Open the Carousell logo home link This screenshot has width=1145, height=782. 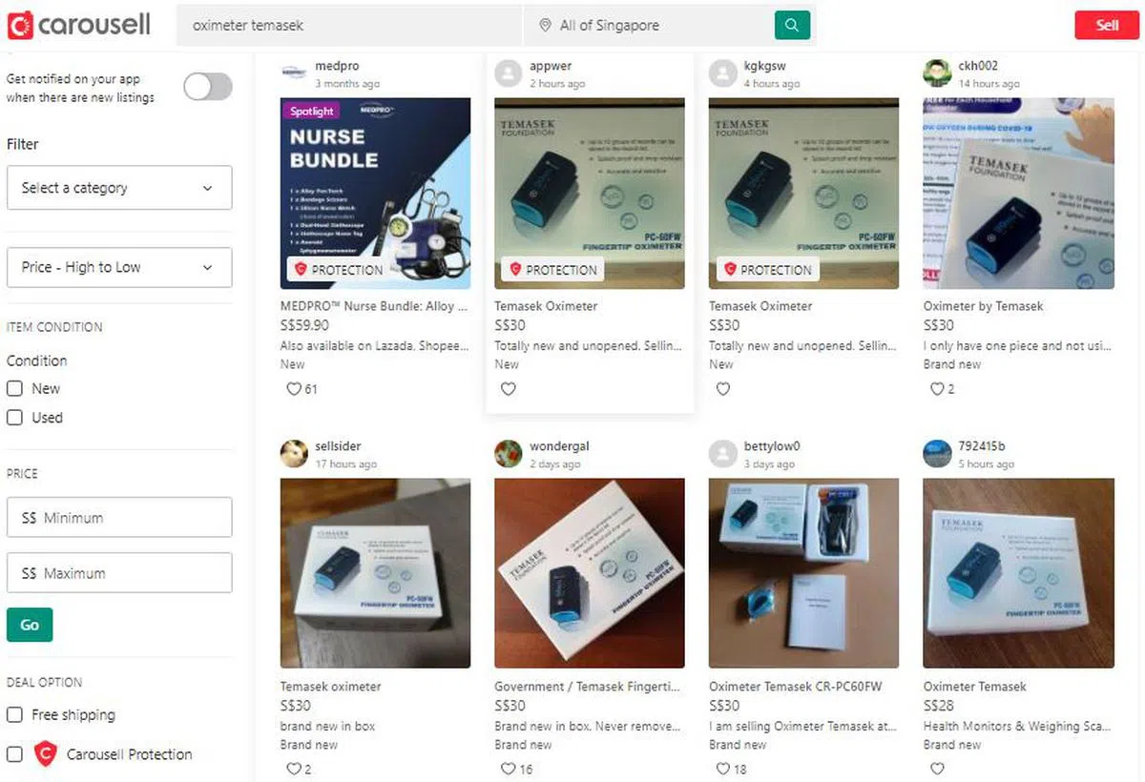(78, 25)
